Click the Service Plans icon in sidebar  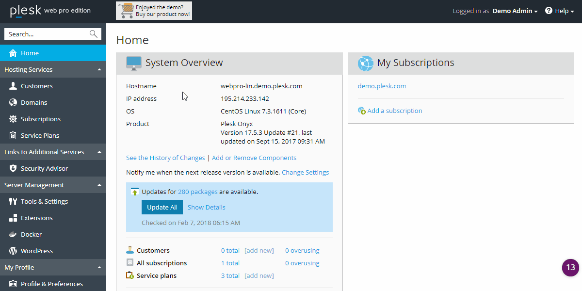(13, 135)
